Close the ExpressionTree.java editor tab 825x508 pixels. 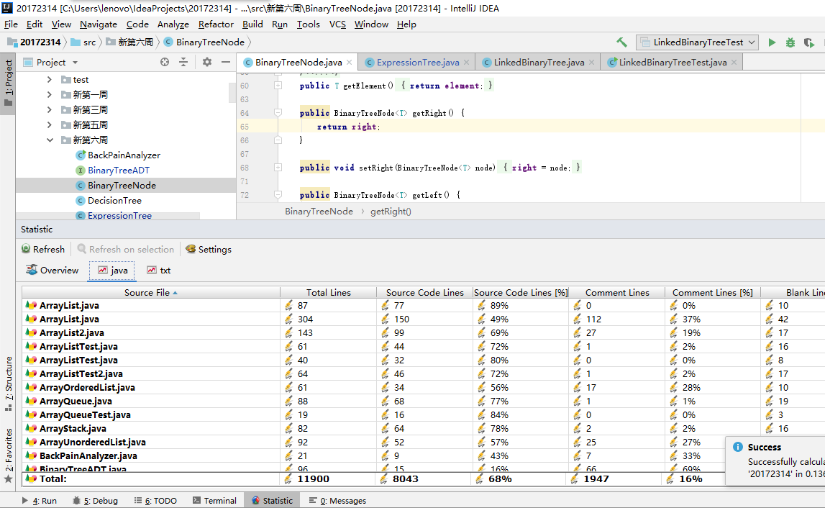[466, 62]
